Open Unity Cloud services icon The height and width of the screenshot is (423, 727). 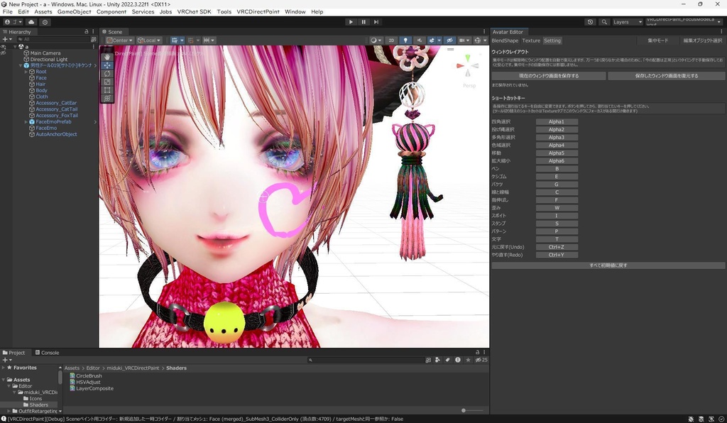31,22
